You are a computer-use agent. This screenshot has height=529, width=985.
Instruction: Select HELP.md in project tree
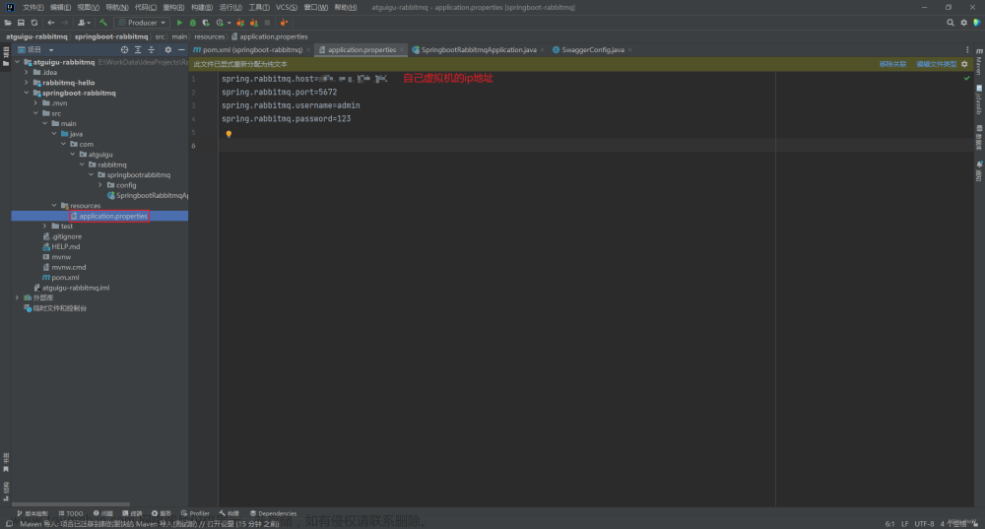tap(65, 247)
